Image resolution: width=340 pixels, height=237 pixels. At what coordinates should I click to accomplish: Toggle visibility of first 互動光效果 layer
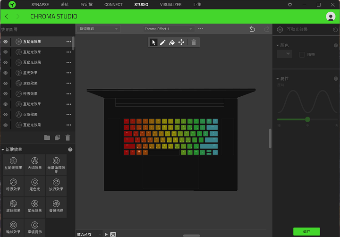5,42
